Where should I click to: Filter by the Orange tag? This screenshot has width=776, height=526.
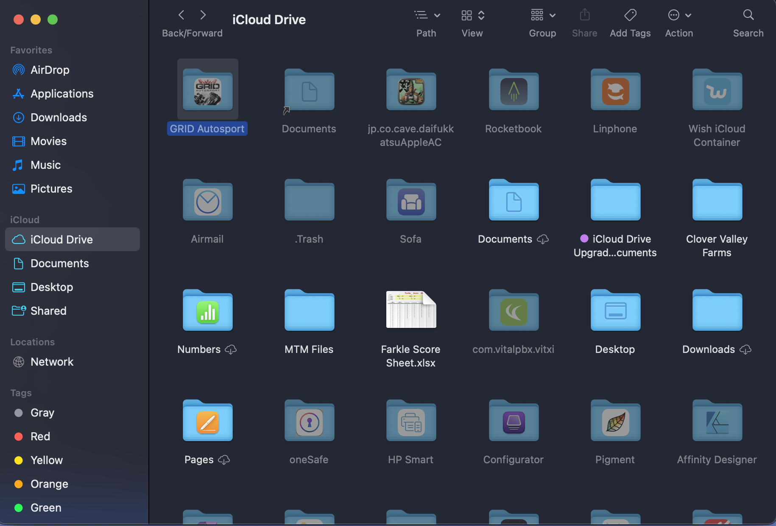tap(73, 484)
